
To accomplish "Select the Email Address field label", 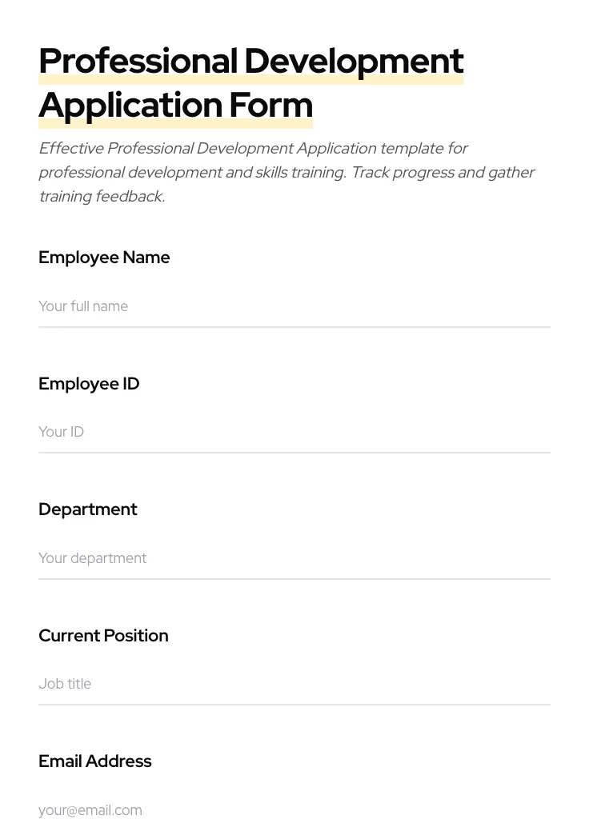I will 95,761.
